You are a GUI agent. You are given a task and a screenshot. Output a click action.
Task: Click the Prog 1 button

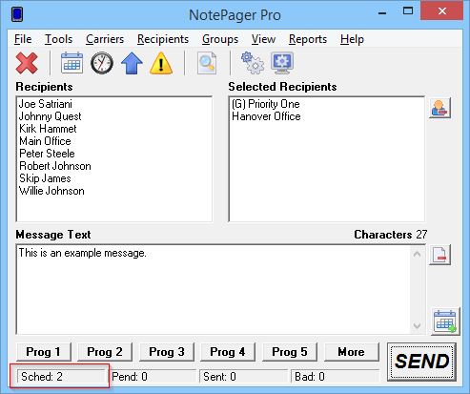coord(44,352)
